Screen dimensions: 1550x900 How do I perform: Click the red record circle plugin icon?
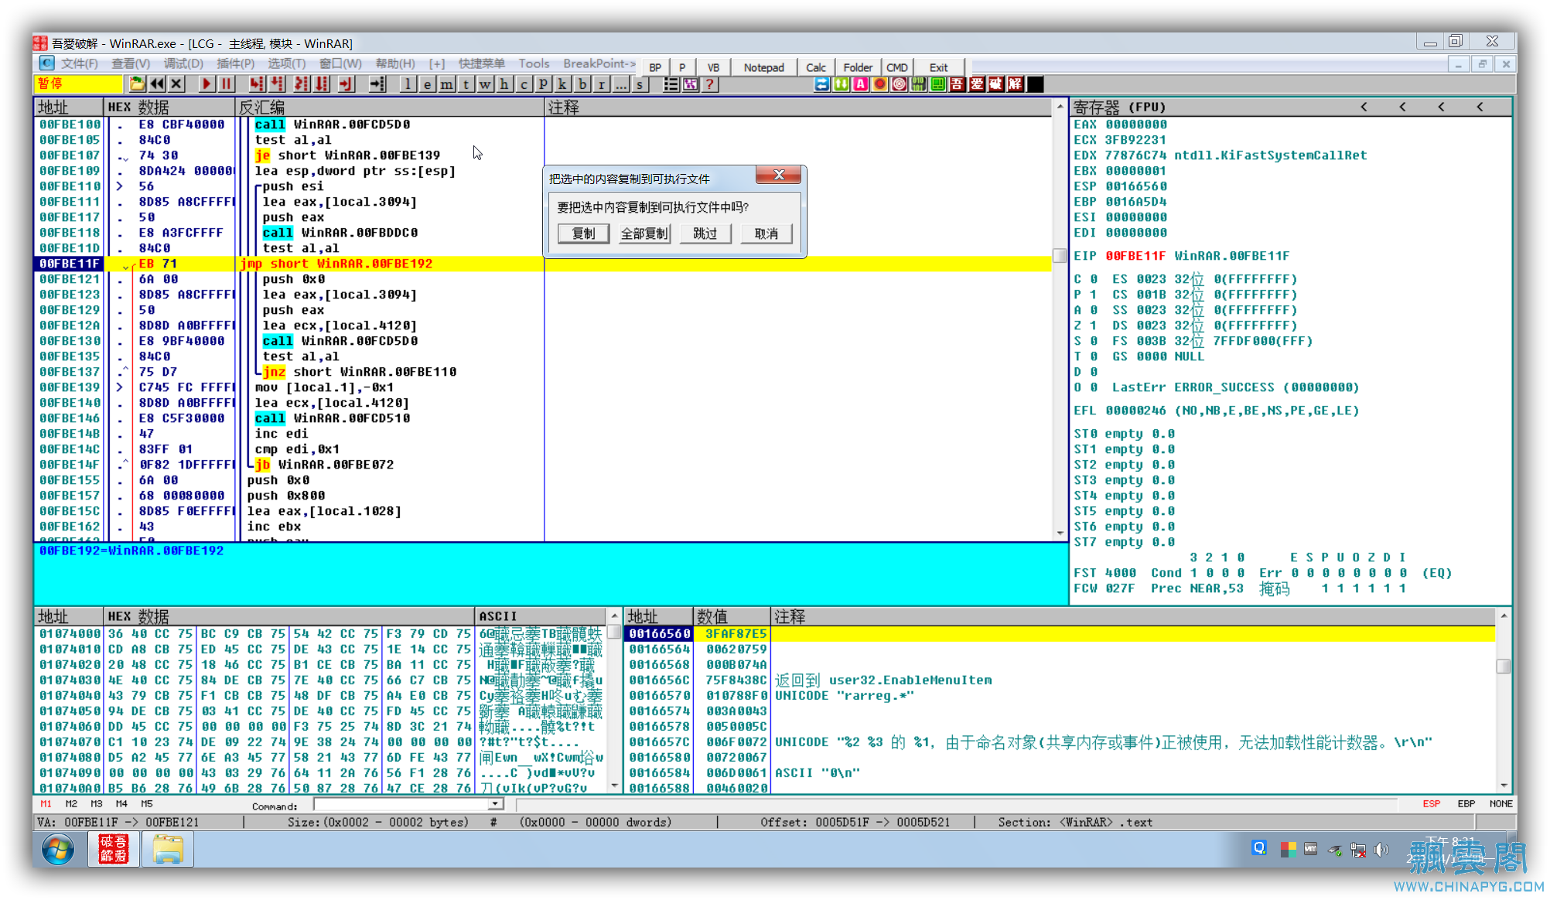coord(879,84)
